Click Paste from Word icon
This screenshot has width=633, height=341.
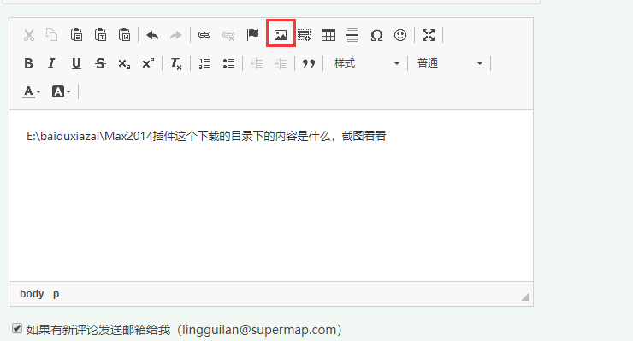pyautogui.click(x=124, y=35)
